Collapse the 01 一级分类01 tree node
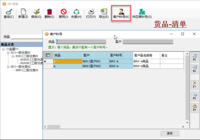 (8, 53)
